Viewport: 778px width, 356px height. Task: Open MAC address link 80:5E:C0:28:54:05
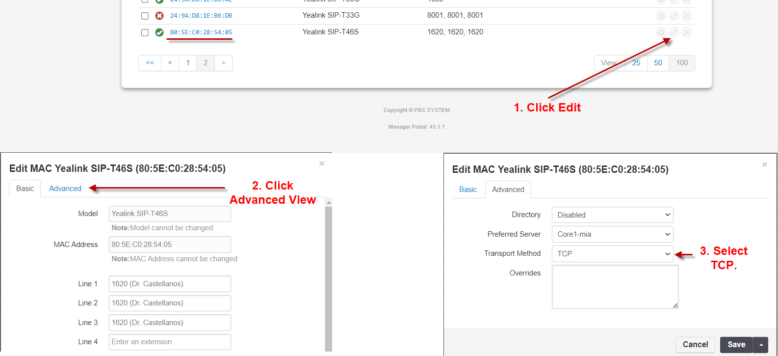click(x=201, y=32)
